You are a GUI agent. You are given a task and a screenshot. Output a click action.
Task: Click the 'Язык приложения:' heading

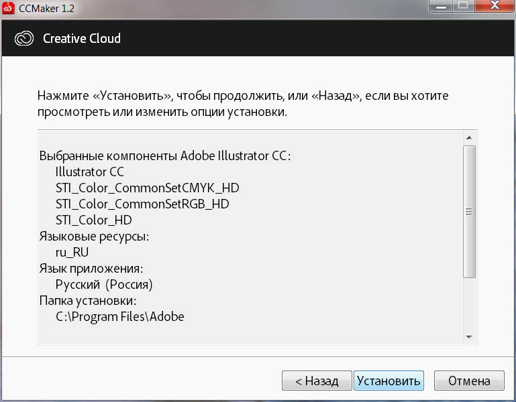pos(91,269)
